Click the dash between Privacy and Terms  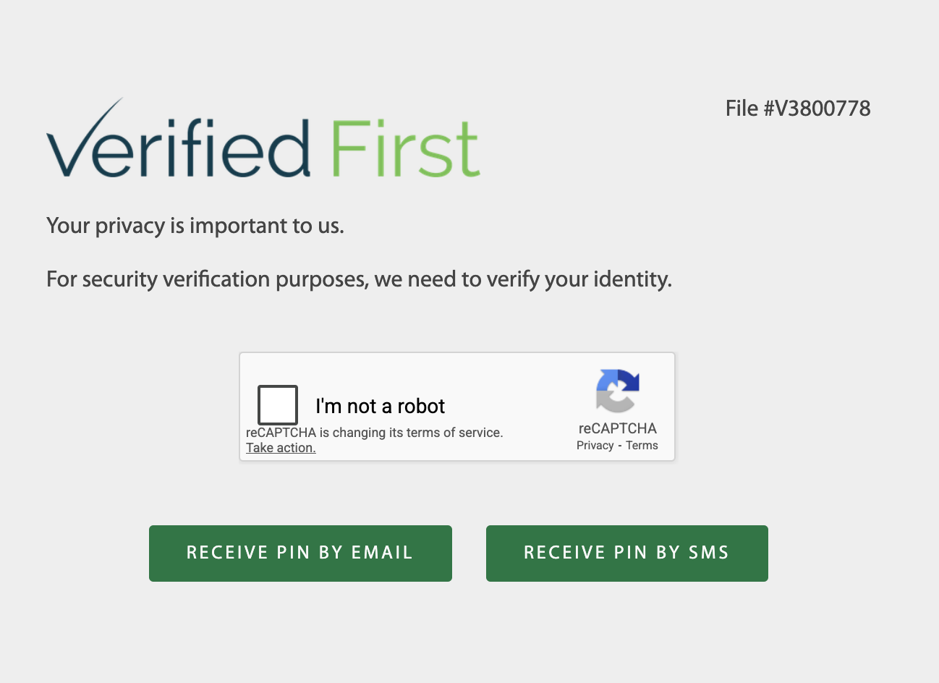620,446
